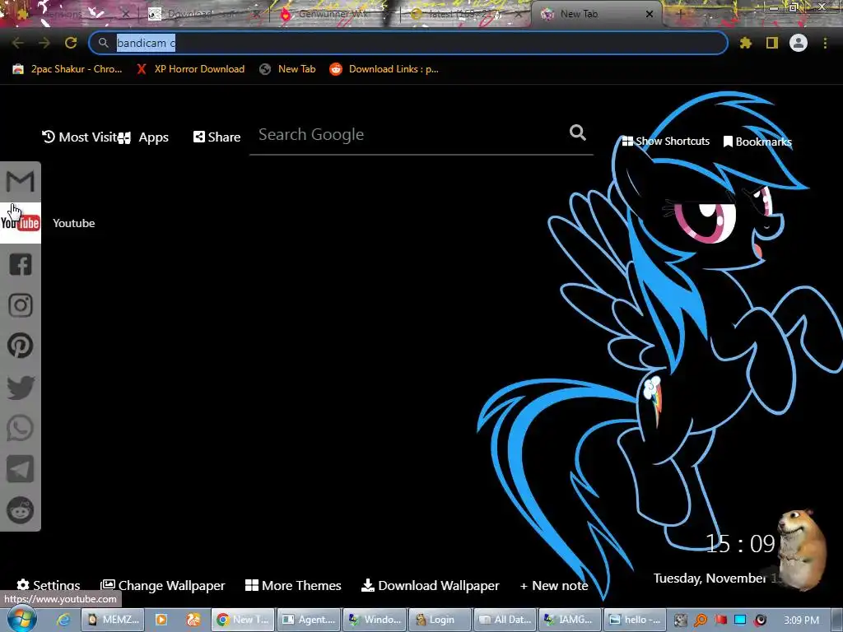Open Reddit from the sidebar
The height and width of the screenshot is (632, 843).
(x=21, y=510)
